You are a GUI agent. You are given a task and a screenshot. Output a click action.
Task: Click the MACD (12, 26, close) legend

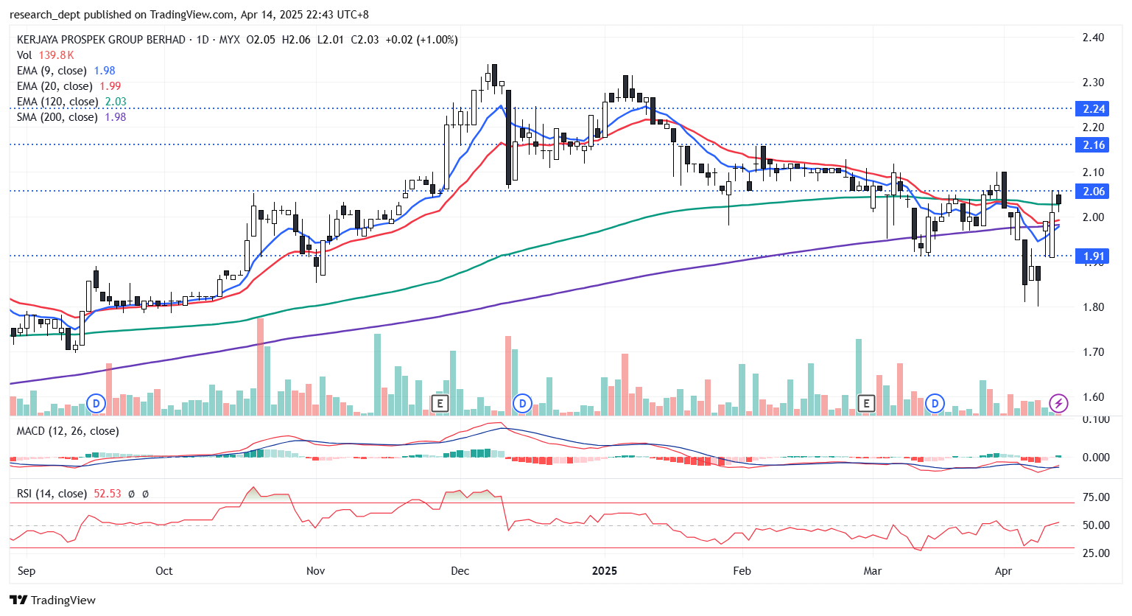(x=68, y=431)
